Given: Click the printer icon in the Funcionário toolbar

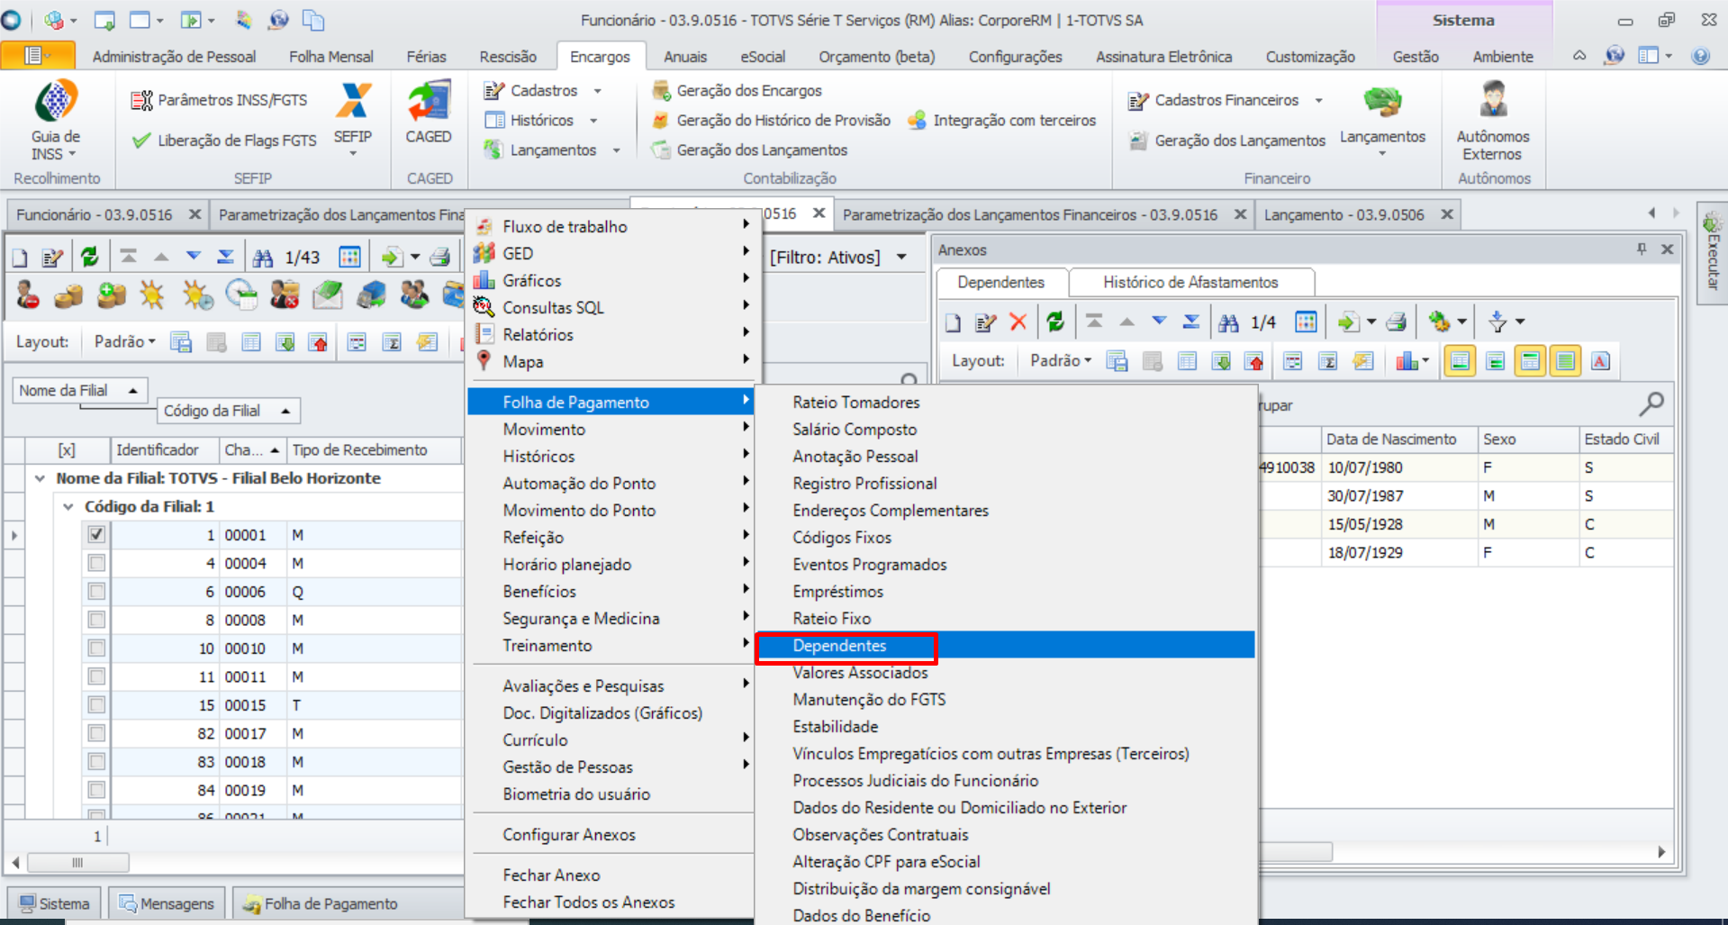Looking at the screenshot, I should [440, 258].
